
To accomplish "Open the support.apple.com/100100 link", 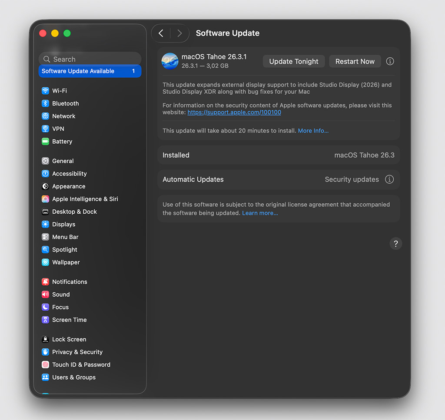I will [x=234, y=112].
